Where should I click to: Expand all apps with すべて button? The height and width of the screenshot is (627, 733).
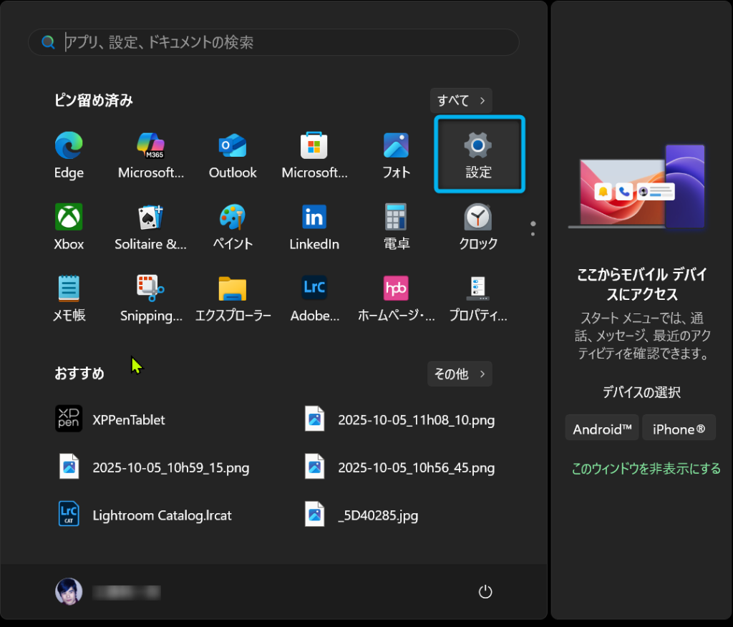point(461,100)
